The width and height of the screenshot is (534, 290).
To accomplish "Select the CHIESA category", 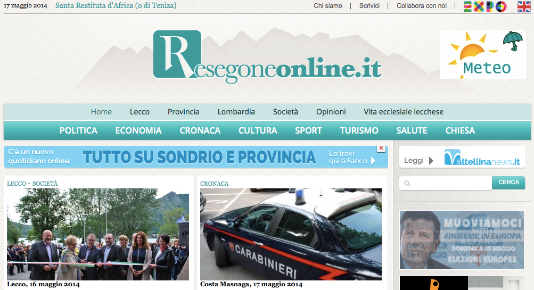I will pyautogui.click(x=460, y=130).
